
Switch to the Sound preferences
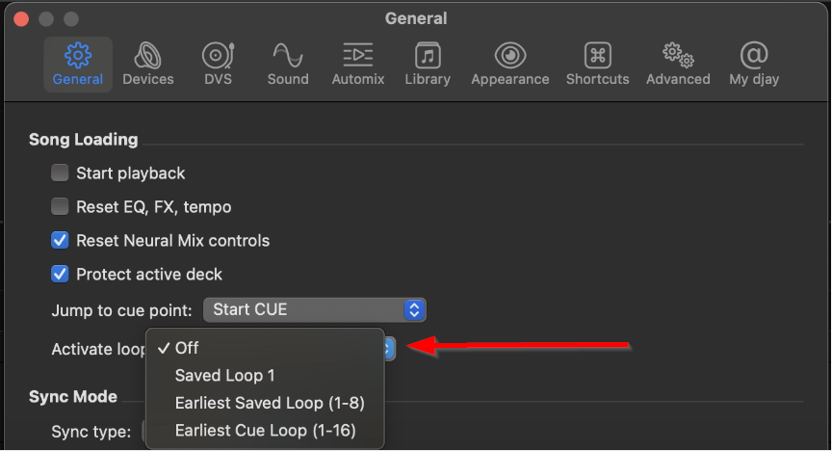click(288, 64)
